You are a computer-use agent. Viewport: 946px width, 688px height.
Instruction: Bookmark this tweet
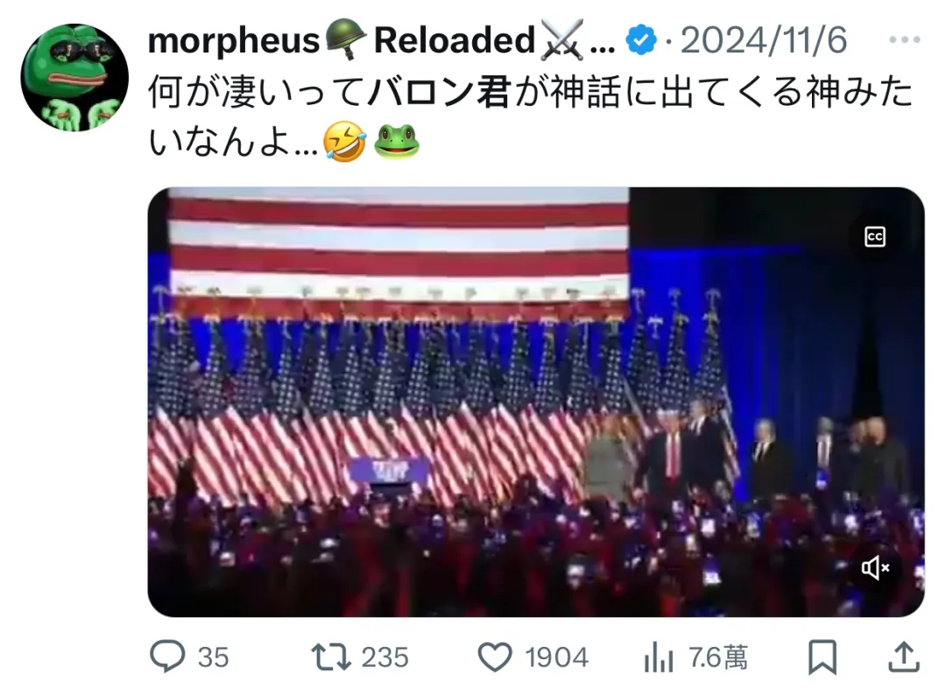click(x=822, y=657)
